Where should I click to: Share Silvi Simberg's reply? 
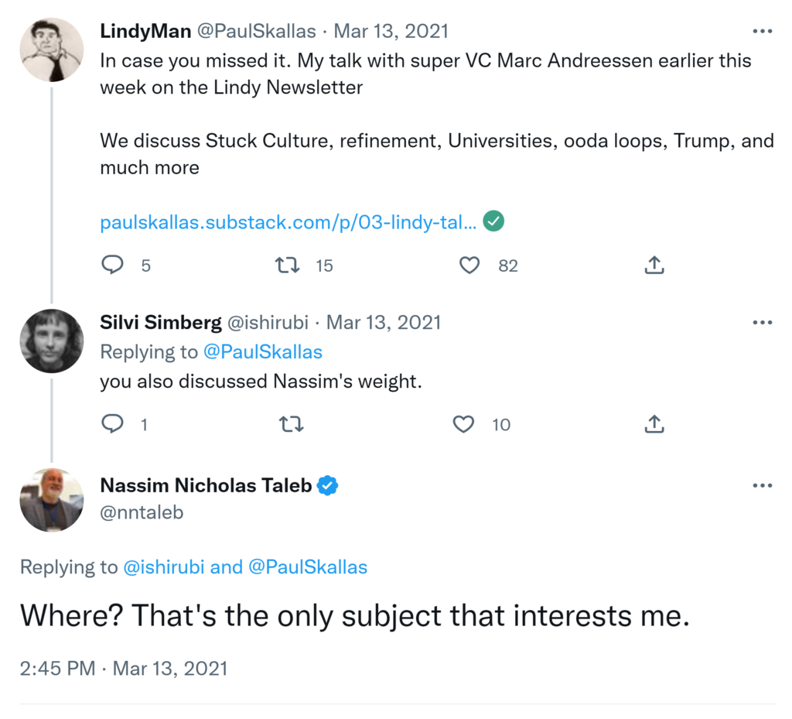654,424
